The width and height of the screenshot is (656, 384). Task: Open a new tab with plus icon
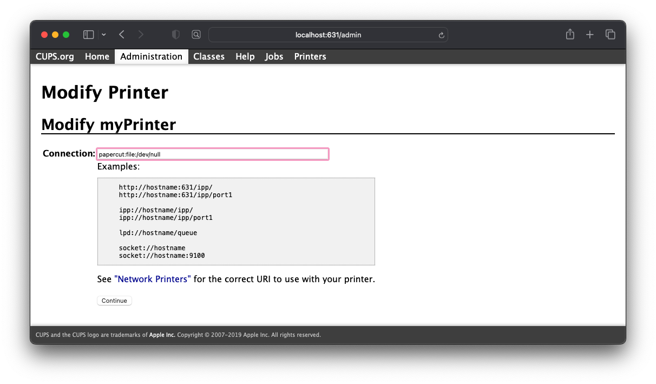pyautogui.click(x=590, y=35)
